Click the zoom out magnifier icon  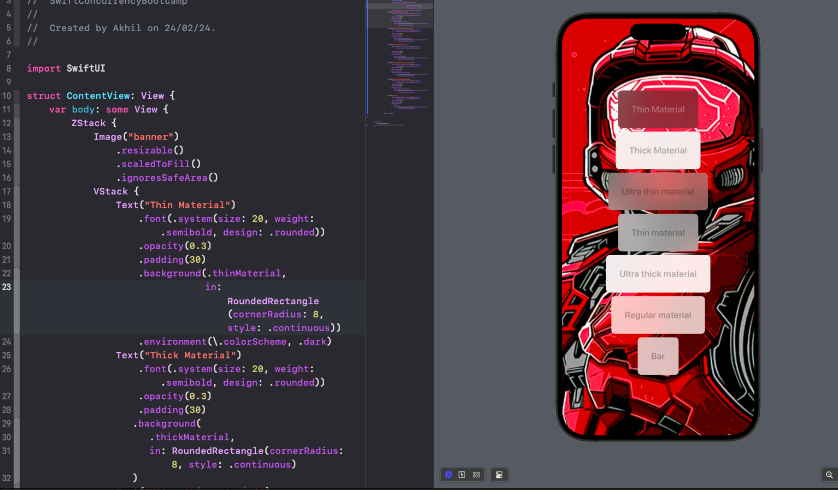point(829,475)
